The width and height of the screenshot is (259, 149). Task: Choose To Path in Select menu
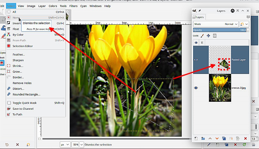click(x=36, y=114)
